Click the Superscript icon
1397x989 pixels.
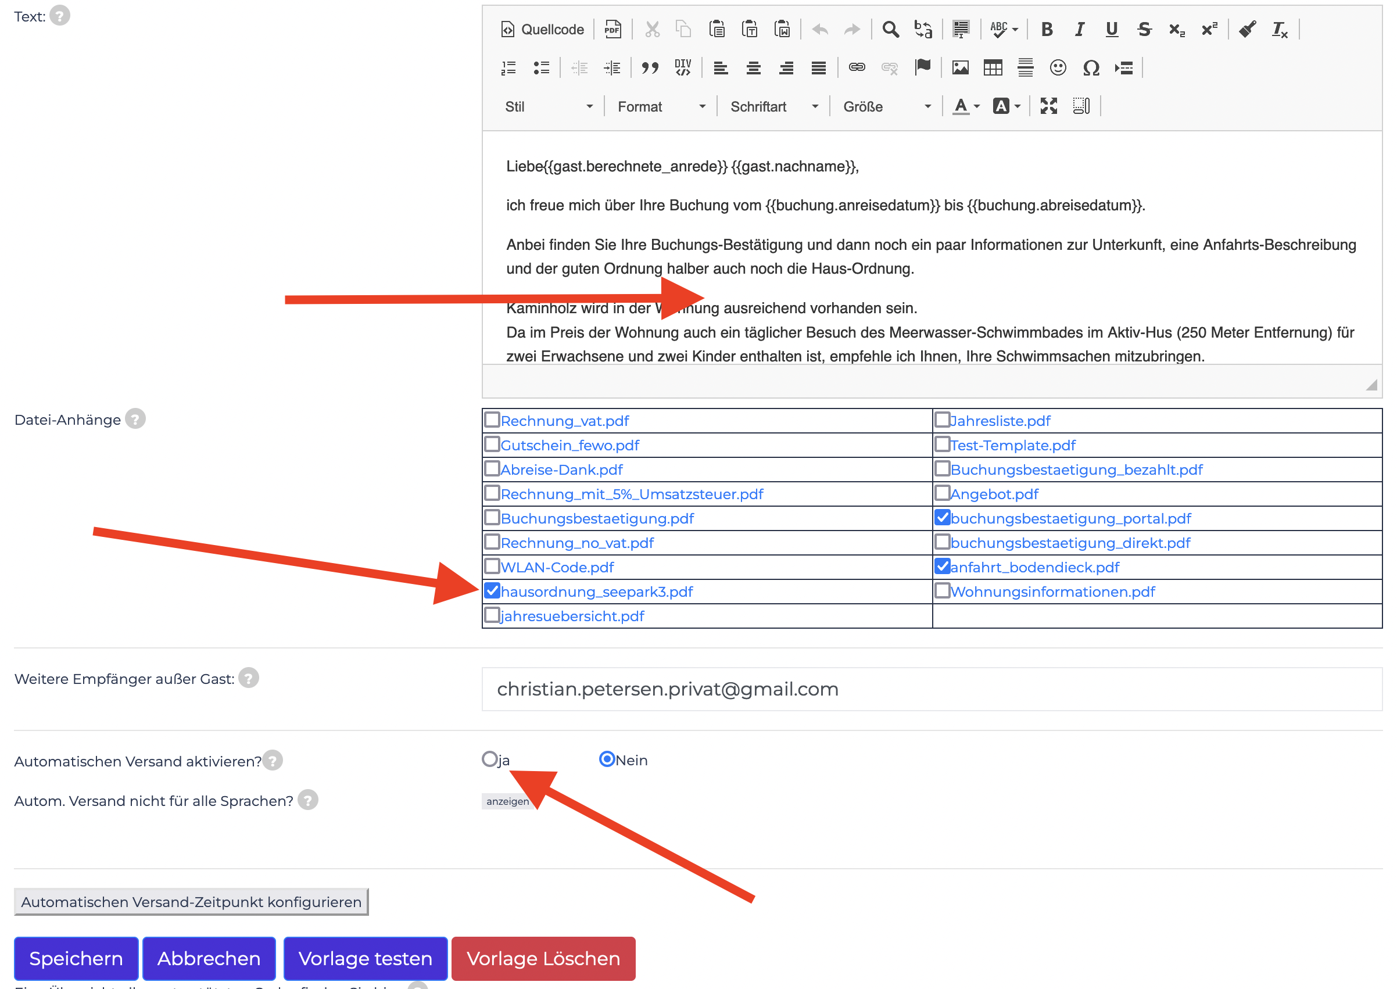point(1209,29)
